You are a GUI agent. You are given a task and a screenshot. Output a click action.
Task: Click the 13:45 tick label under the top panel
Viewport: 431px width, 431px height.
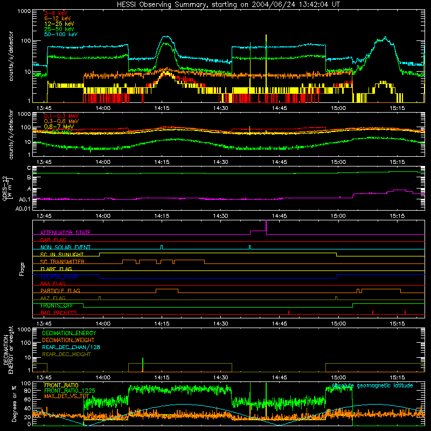coord(44,108)
